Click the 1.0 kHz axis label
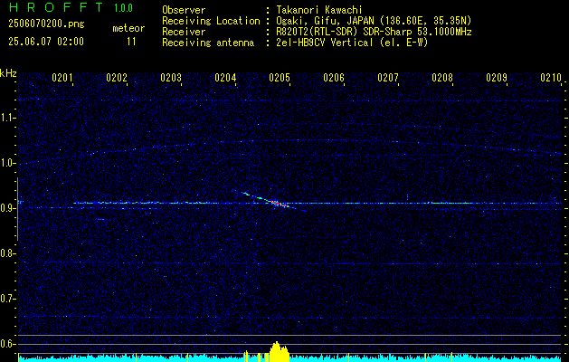Viewport: 569px width, 362px height. coord(7,163)
